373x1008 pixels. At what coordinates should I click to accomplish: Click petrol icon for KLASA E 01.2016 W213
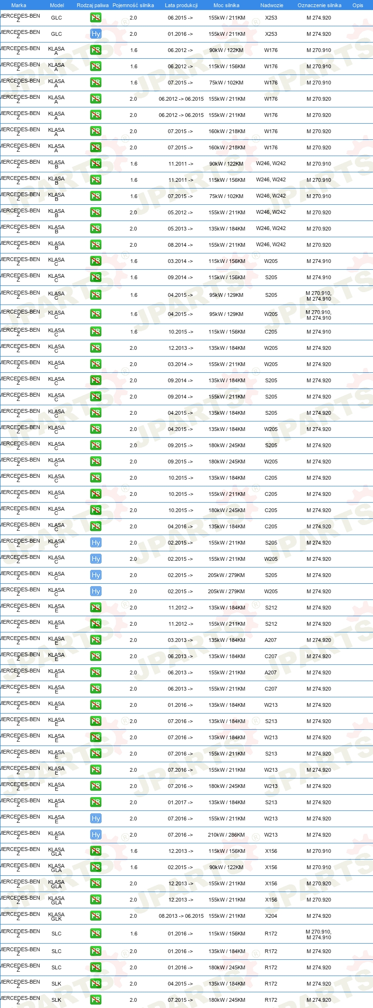coord(96,705)
